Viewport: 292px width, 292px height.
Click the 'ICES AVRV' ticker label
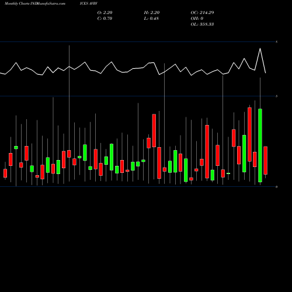click(89, 4)
